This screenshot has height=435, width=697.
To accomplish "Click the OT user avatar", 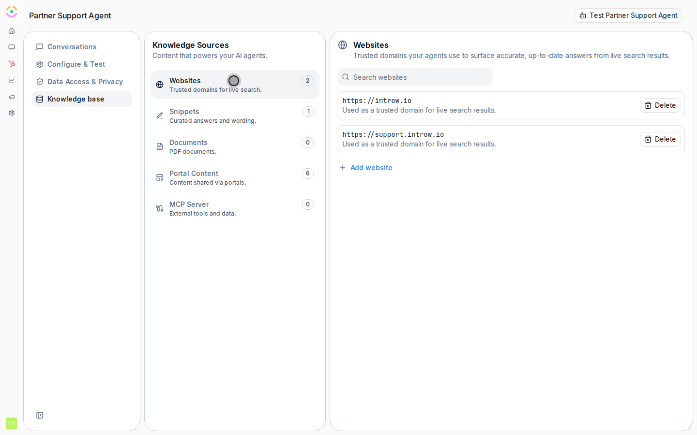I will pyautogui.click(x=12, y=423).
